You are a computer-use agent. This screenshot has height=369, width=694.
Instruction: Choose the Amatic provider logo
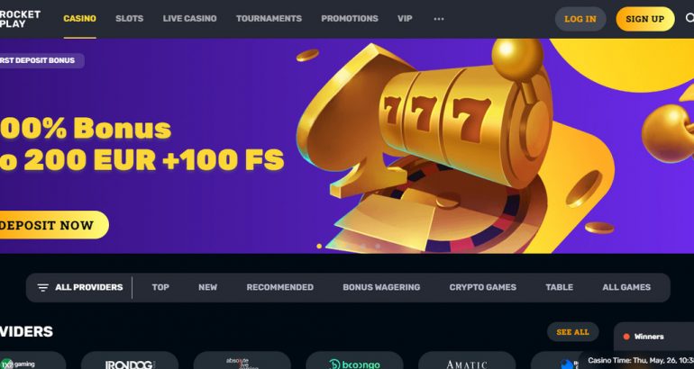click(467, 361)
